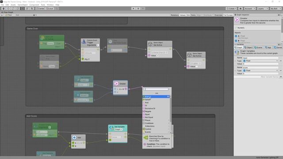Viewport: 283px width, 159px height.
Task: Toggle the Carry button in graph toolbar
Action: [x=193, y=15]
